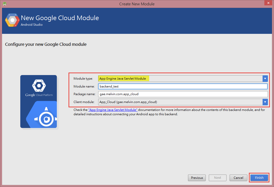Click the Android Studio icon in title bar

(5, 4)
